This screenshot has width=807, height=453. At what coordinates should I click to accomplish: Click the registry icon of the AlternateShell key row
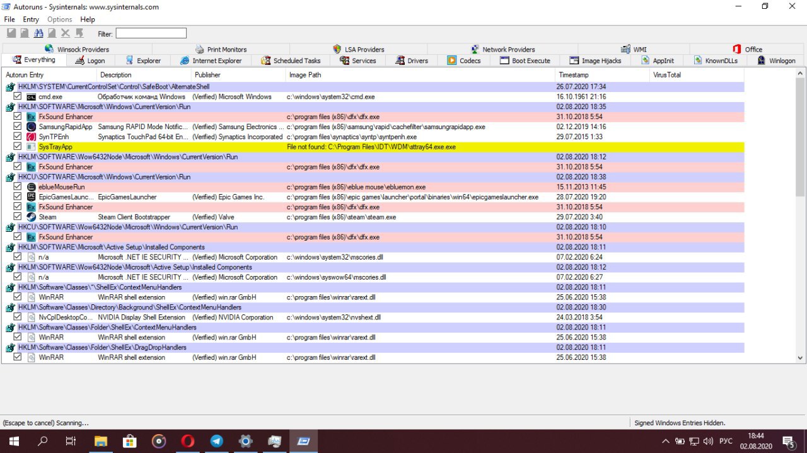pyautogui.click(x=10, y=87)
